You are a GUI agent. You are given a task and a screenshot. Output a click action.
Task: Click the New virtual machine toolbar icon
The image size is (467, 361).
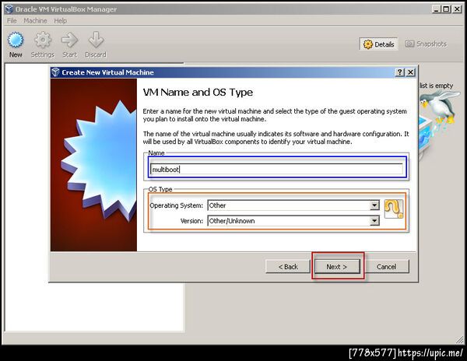tap(16, 40)
